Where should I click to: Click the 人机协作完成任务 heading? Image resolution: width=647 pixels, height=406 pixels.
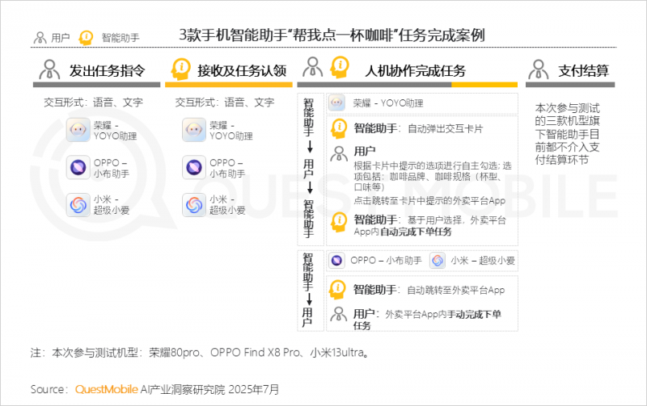tap(415, 70)
